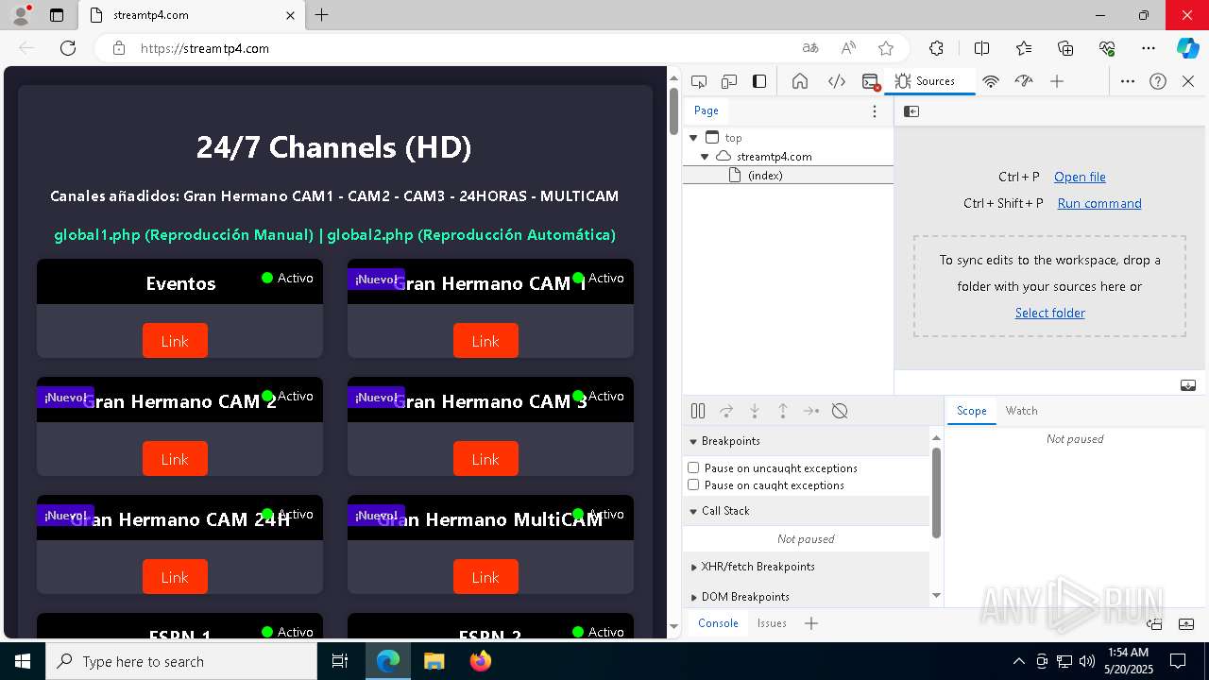1209x680 pixels.
Task: Click the webpage vertical scrollbar thumb
Action: coord(673,110)
